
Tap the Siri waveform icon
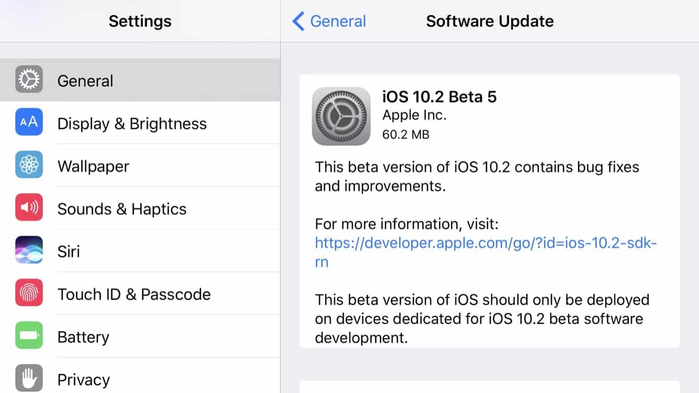click(29, 250)
